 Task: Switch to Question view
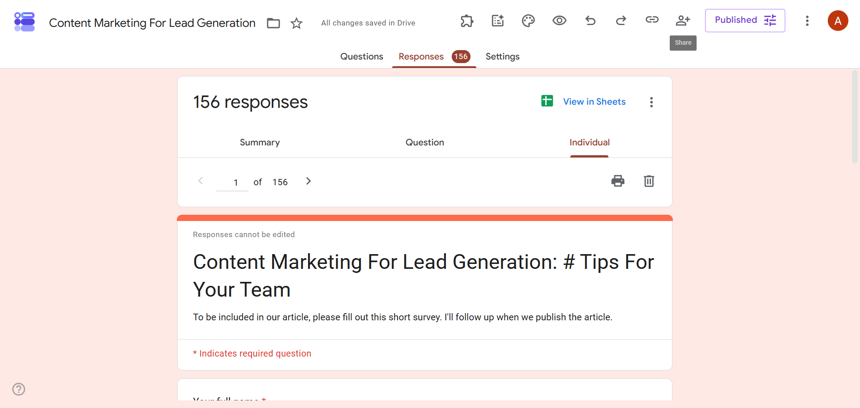point(424,142)
